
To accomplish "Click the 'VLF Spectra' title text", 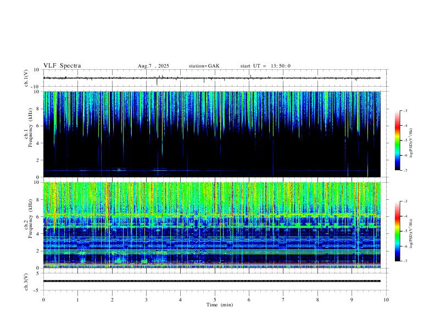I will (x=62, y=66).
